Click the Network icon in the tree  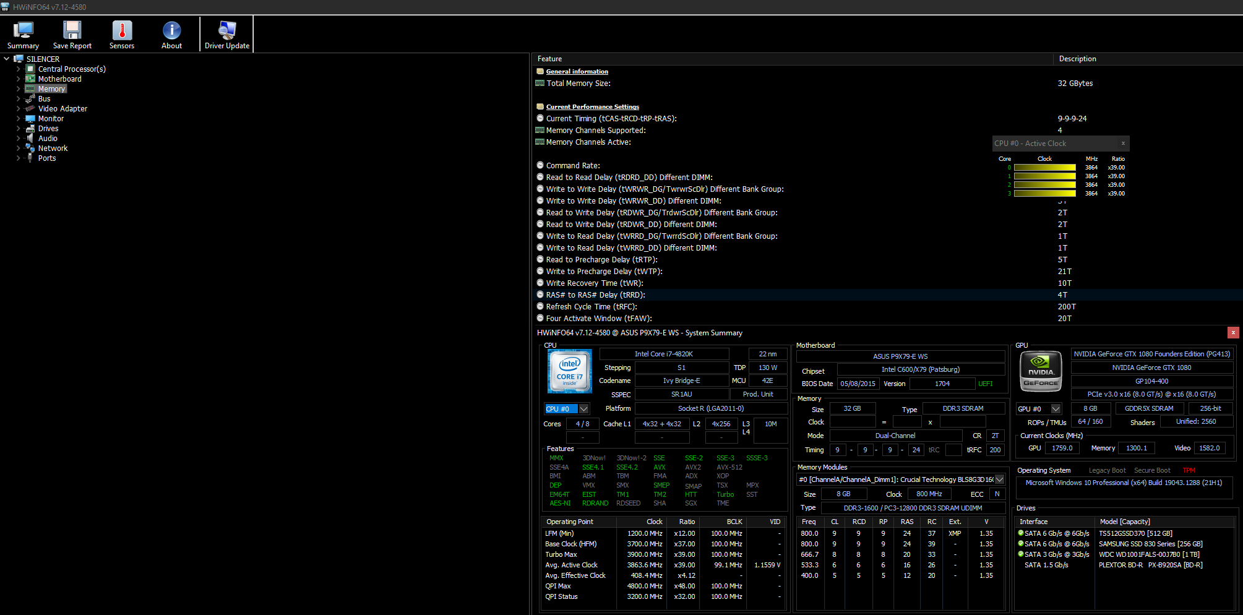click(30, 148)
